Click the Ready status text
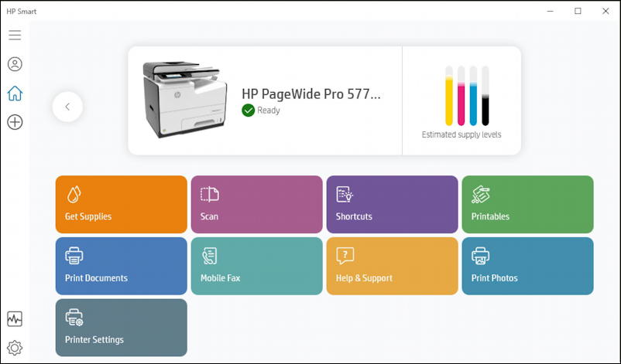 (x=269, y=111)
